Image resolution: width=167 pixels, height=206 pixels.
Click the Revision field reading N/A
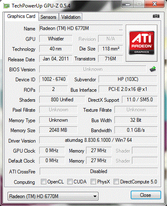point(111,39)
